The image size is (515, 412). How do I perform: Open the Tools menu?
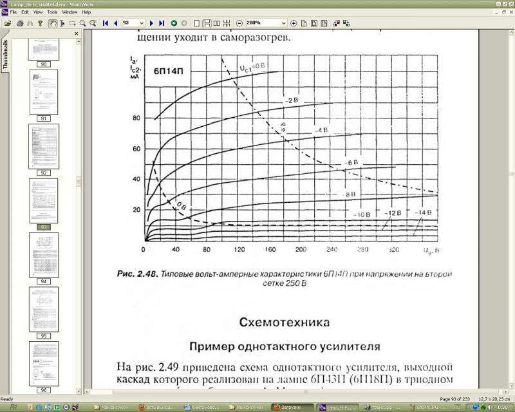pyautogui.click(x=52, y=12)
